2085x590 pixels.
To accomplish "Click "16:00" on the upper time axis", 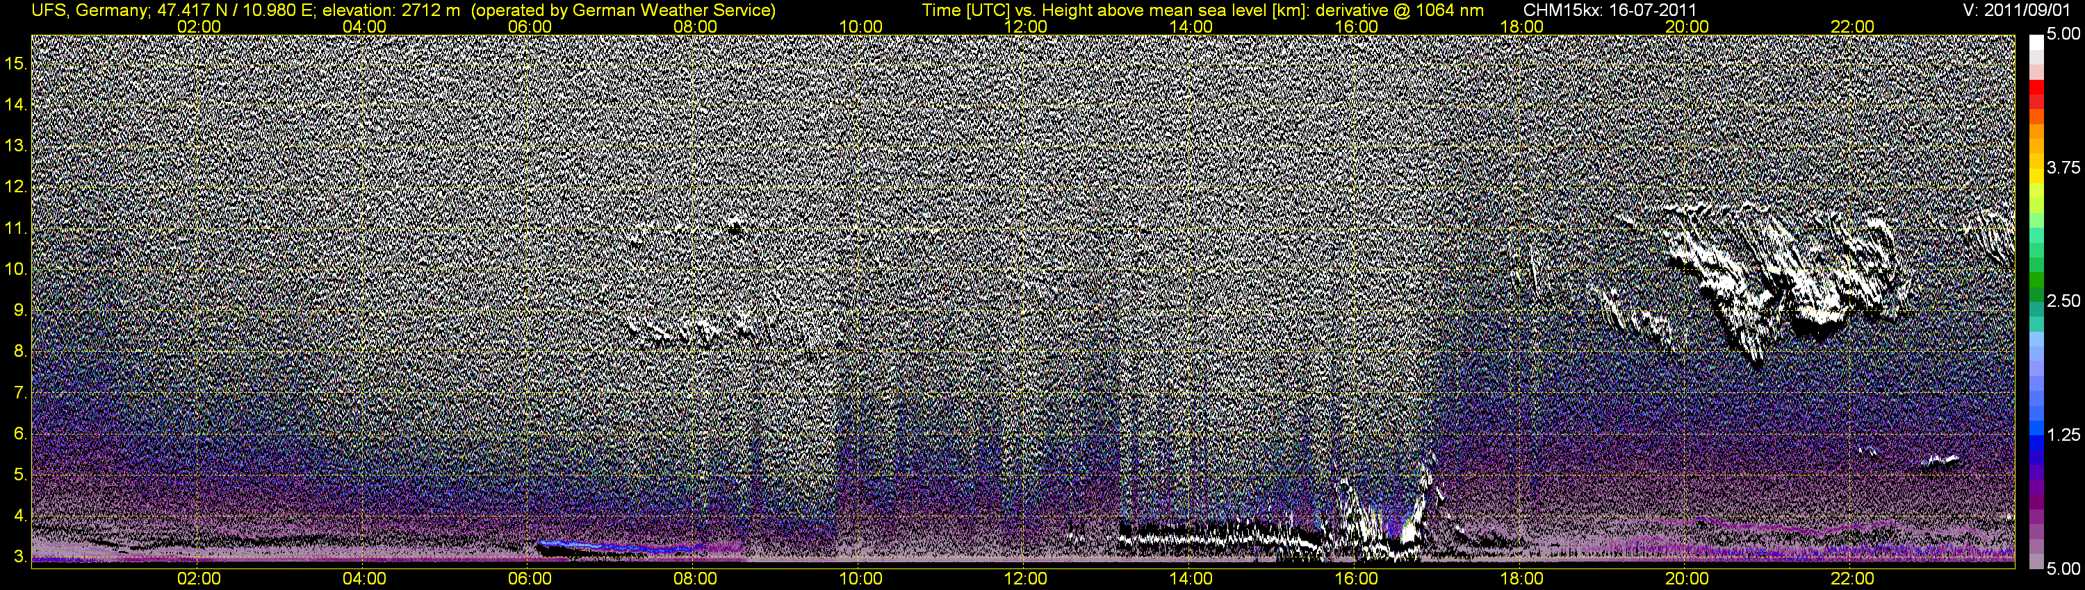I will click(x=1357, y=26).
